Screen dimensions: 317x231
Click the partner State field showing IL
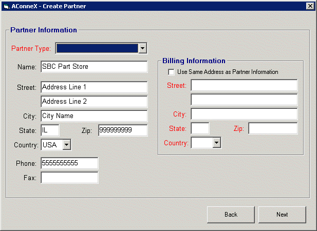[50, 130]
